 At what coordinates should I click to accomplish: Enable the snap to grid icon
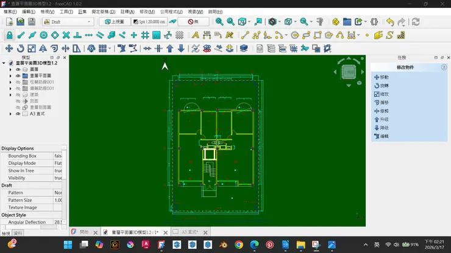(x=145, y=35)
